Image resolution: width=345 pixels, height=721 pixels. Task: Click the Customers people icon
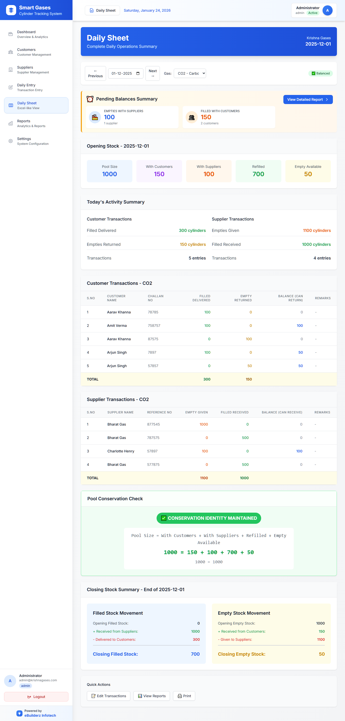(x=11, y=52)
